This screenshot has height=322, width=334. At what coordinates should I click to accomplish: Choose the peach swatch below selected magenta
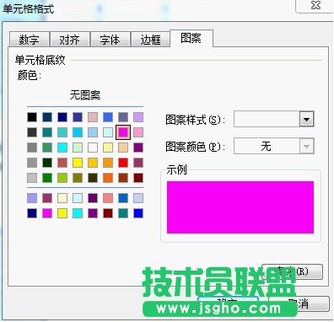(x=123, y=148)
